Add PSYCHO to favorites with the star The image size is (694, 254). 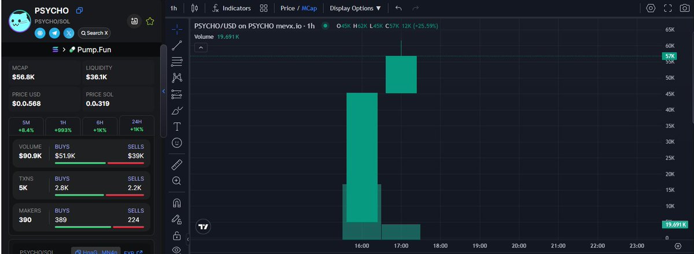[x=150, y=21]
